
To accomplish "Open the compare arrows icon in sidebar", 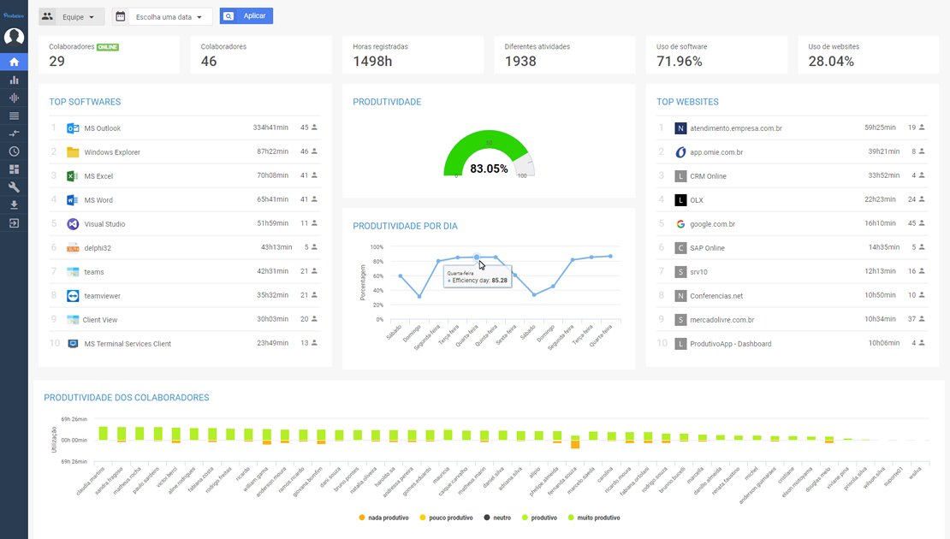I will 14,133.
